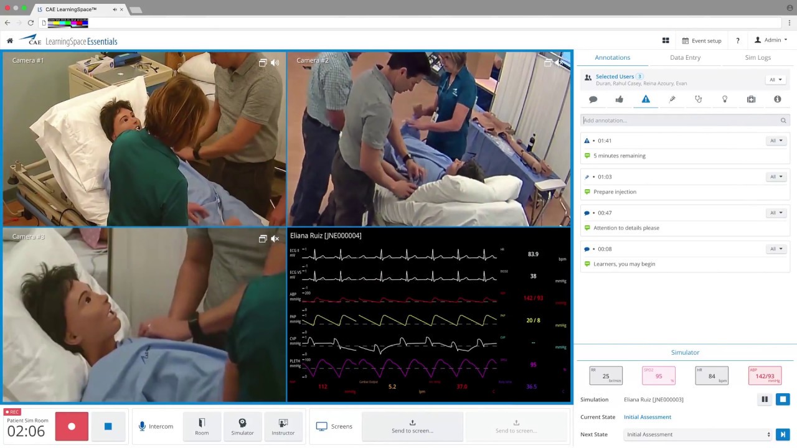Screen dimensions: 797x448
Task: Pop out Camera #2 window
Action: click(x=548, y=62)
